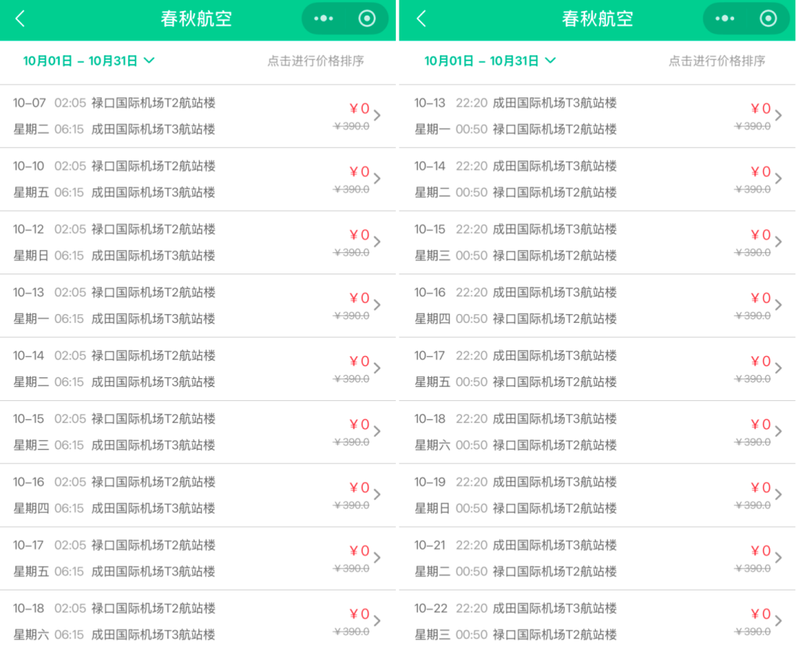Click 10-21 date label in right list
This screenshot has height=648, width=796.
430,546
